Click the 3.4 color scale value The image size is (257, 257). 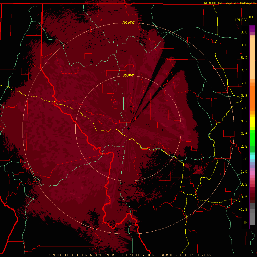click(x=244, y=134)
